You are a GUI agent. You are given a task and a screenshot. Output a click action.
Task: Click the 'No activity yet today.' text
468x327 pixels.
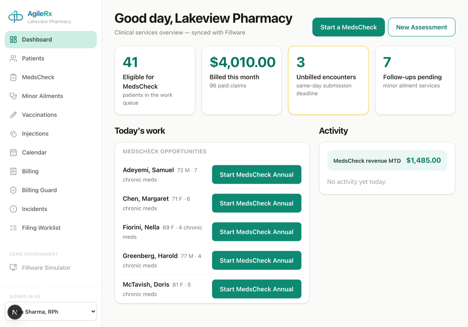(357, 182)
